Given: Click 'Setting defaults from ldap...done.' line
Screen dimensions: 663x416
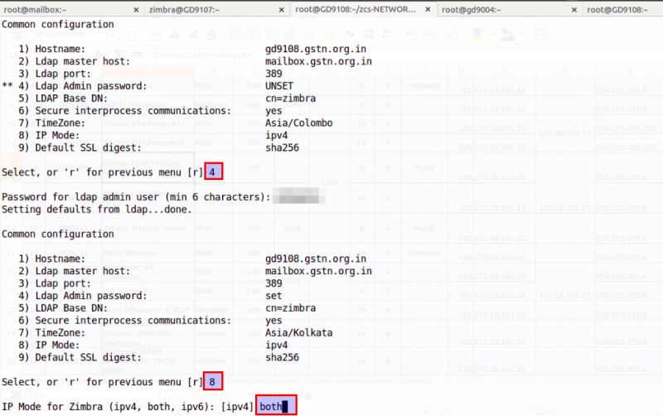Looking at the screenshot, I should pyautogui.click(x=97, y=210).
